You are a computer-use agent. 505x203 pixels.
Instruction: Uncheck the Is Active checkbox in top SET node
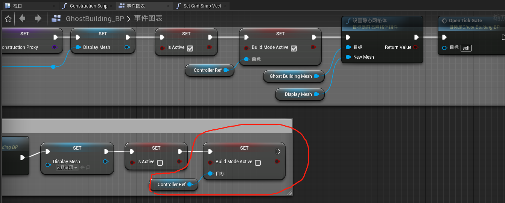(190, 48)
